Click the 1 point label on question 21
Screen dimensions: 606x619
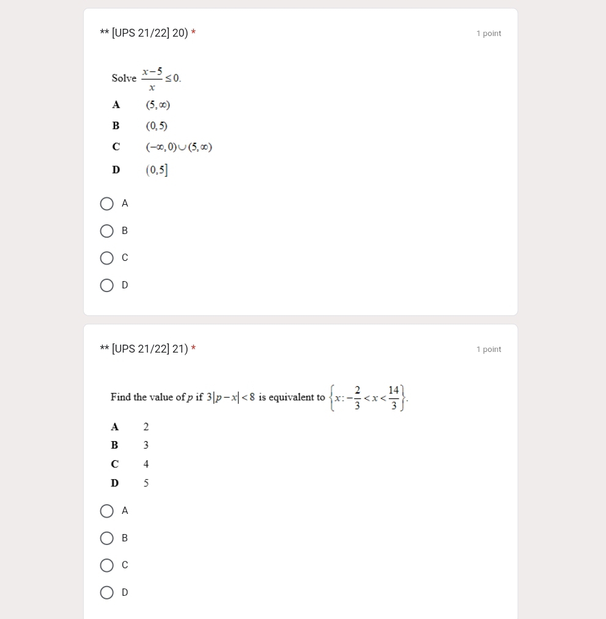[489, 349]
